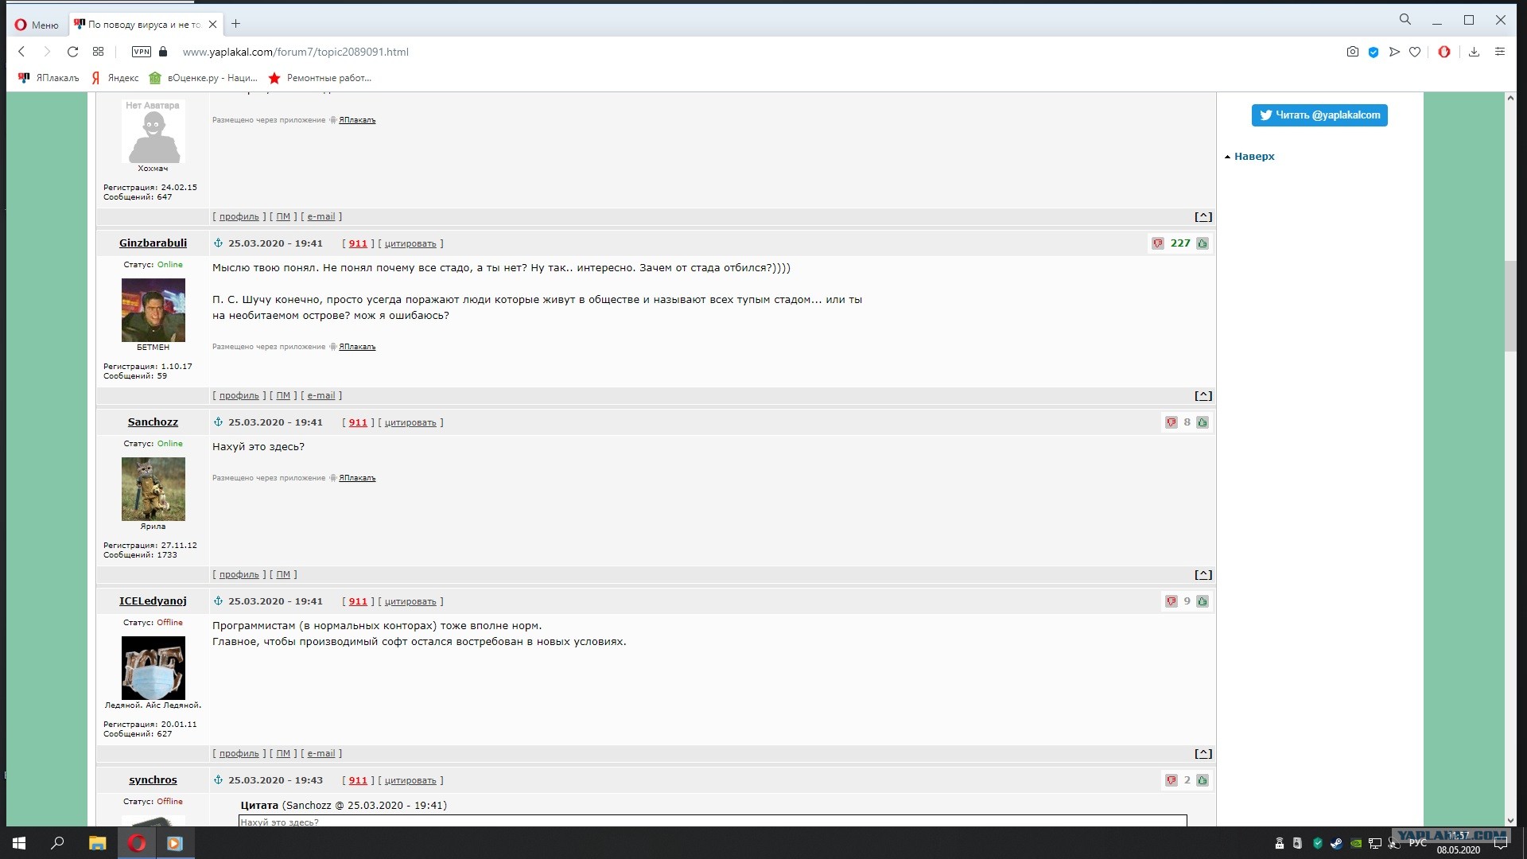The height and width of the screenshot is (859, 1527).
Task: Open the ЯПлакалъ bookmark
Action: click(x=49, y=78)
